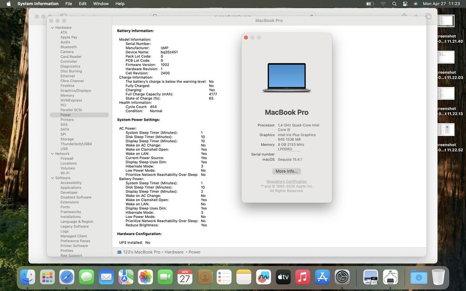Image resolution: width=466 pixels, height=291 pixels.
Task: Collapse the Software section in sidebar
Action: [x=52, y=178]
